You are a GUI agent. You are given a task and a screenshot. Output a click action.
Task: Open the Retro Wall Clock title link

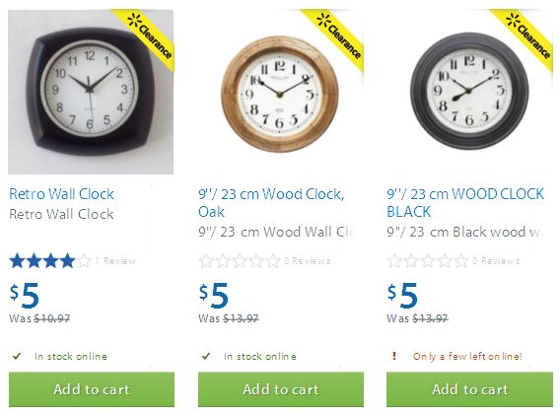point(61,194)
